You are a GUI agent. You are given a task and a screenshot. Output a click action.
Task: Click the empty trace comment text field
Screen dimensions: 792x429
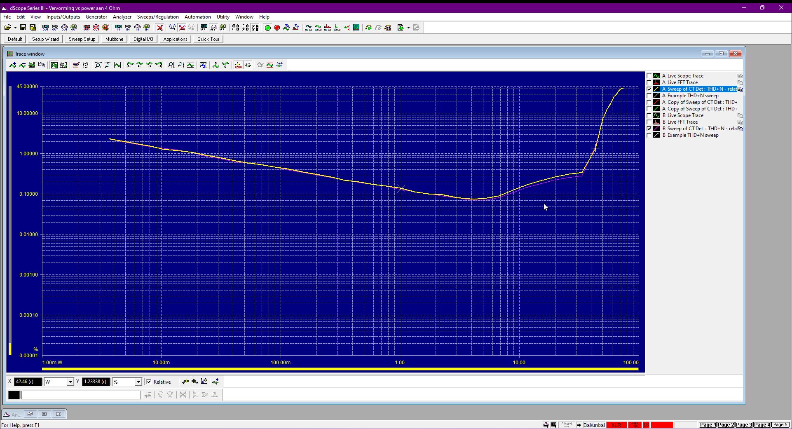81,395
